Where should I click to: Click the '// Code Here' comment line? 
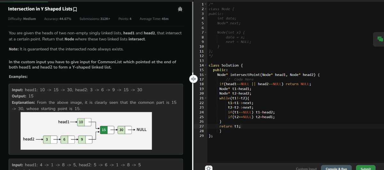tap(240, 79)
